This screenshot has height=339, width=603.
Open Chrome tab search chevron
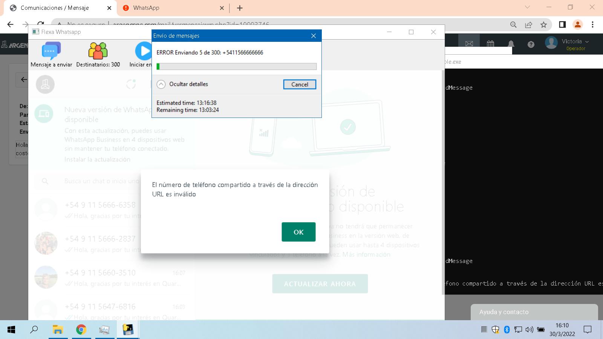coord(527,7)
